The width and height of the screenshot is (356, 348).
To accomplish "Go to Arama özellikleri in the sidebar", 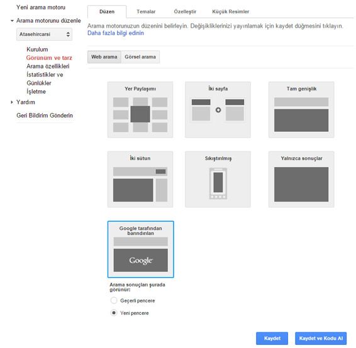I will [48, 66].
